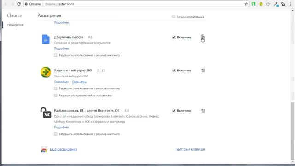
Task: Open the green bookmark extension icon
Action: pos(254,4)
